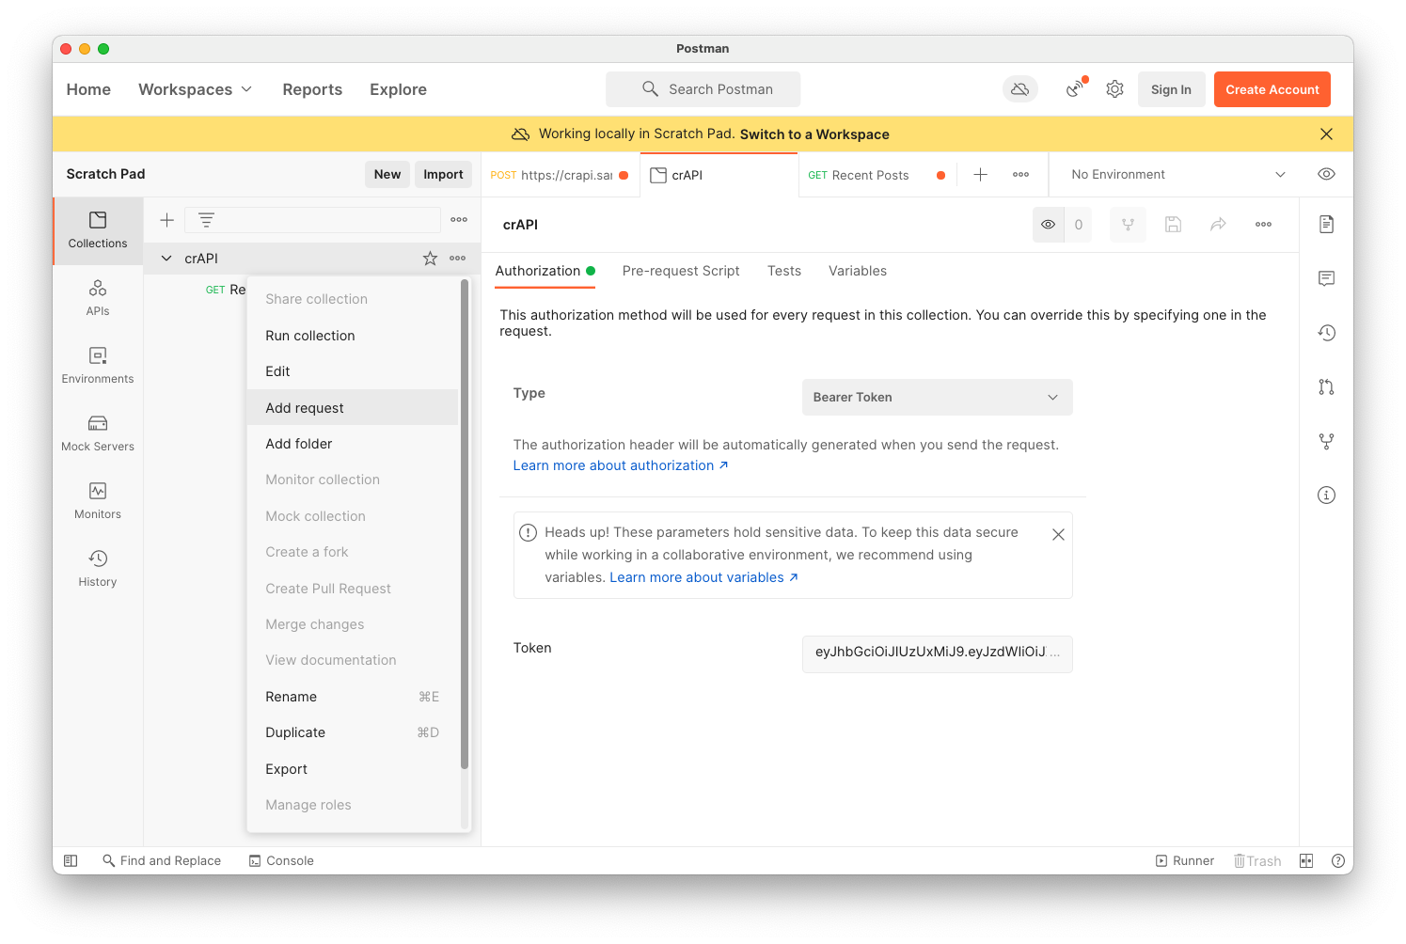
Task: Choose Export from the context menu
Action: (353, 769)
